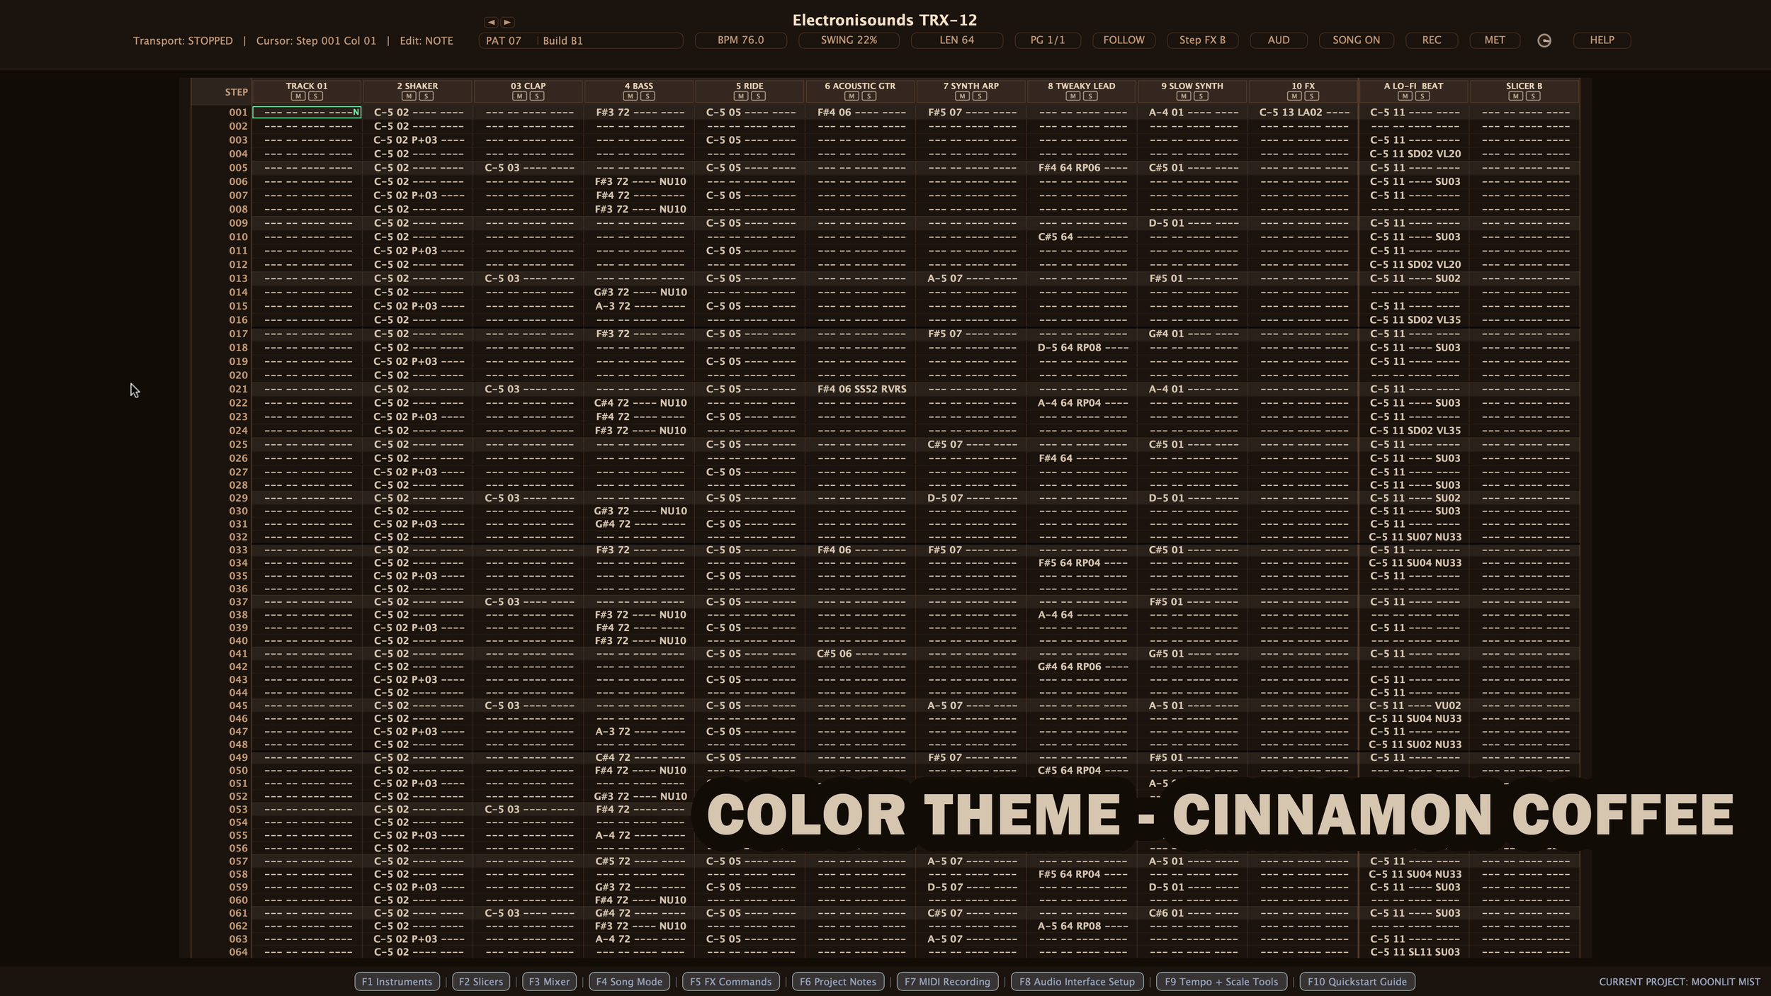Open F6 Project Notes
Viewport: 1771px width, 996px height.
pyautogui.click(x=838, y=982)
